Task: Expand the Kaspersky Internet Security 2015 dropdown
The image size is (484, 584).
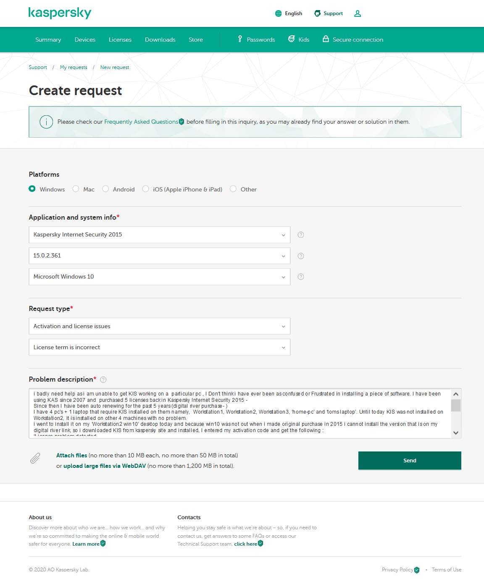Action: (x=160, y=235)
